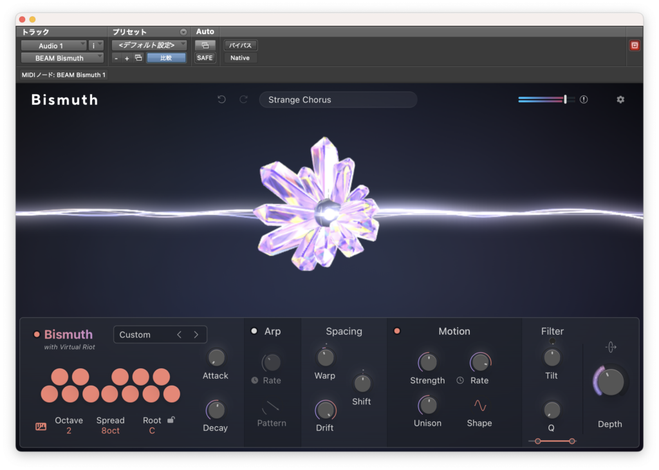
Task: Click the Bismuth logo text
Action: (65, 100)
